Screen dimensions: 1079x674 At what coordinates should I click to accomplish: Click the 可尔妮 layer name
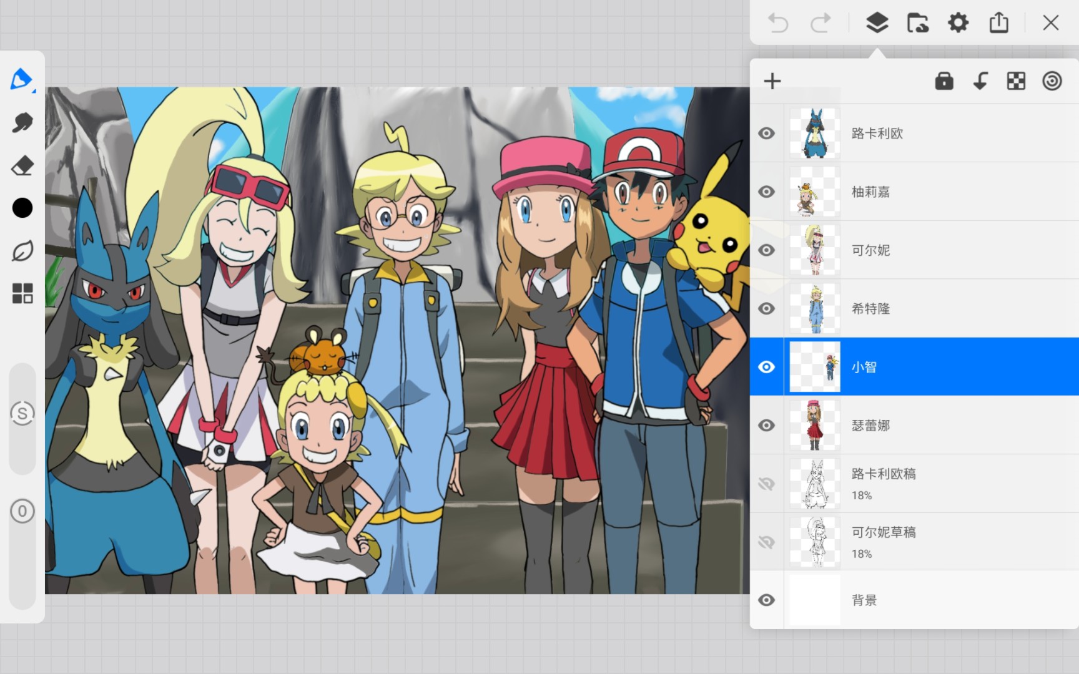[870, 250]
